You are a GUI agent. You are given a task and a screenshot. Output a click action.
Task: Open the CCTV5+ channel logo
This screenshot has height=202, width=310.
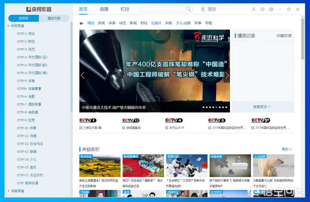[261, 120]
